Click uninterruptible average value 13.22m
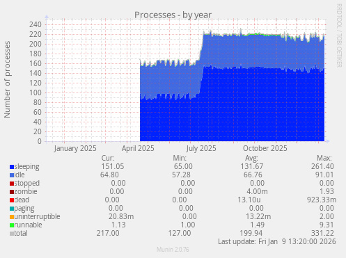346x258 pixels. point(258,216)
